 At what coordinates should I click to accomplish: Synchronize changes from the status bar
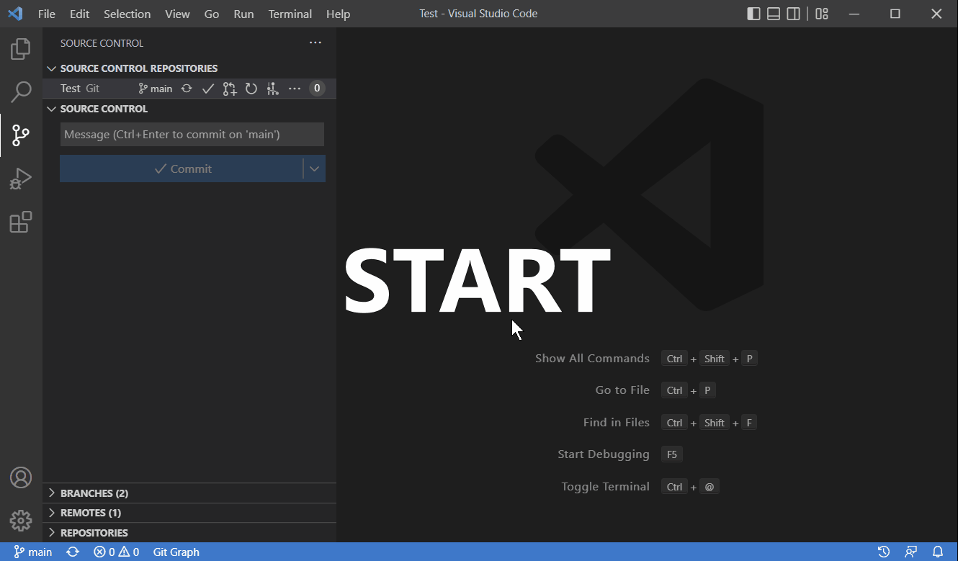(x=73, y=552)
